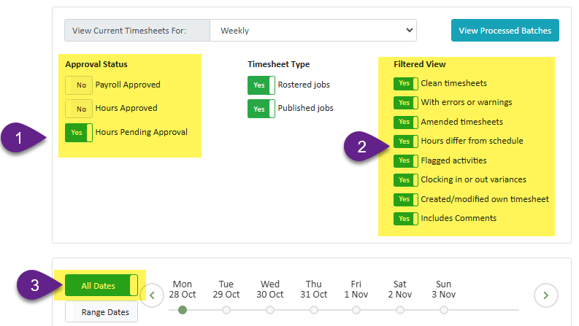Toggle Hours Approved switch
Viewport: 579px width, 326px height.
coord(79,109)
